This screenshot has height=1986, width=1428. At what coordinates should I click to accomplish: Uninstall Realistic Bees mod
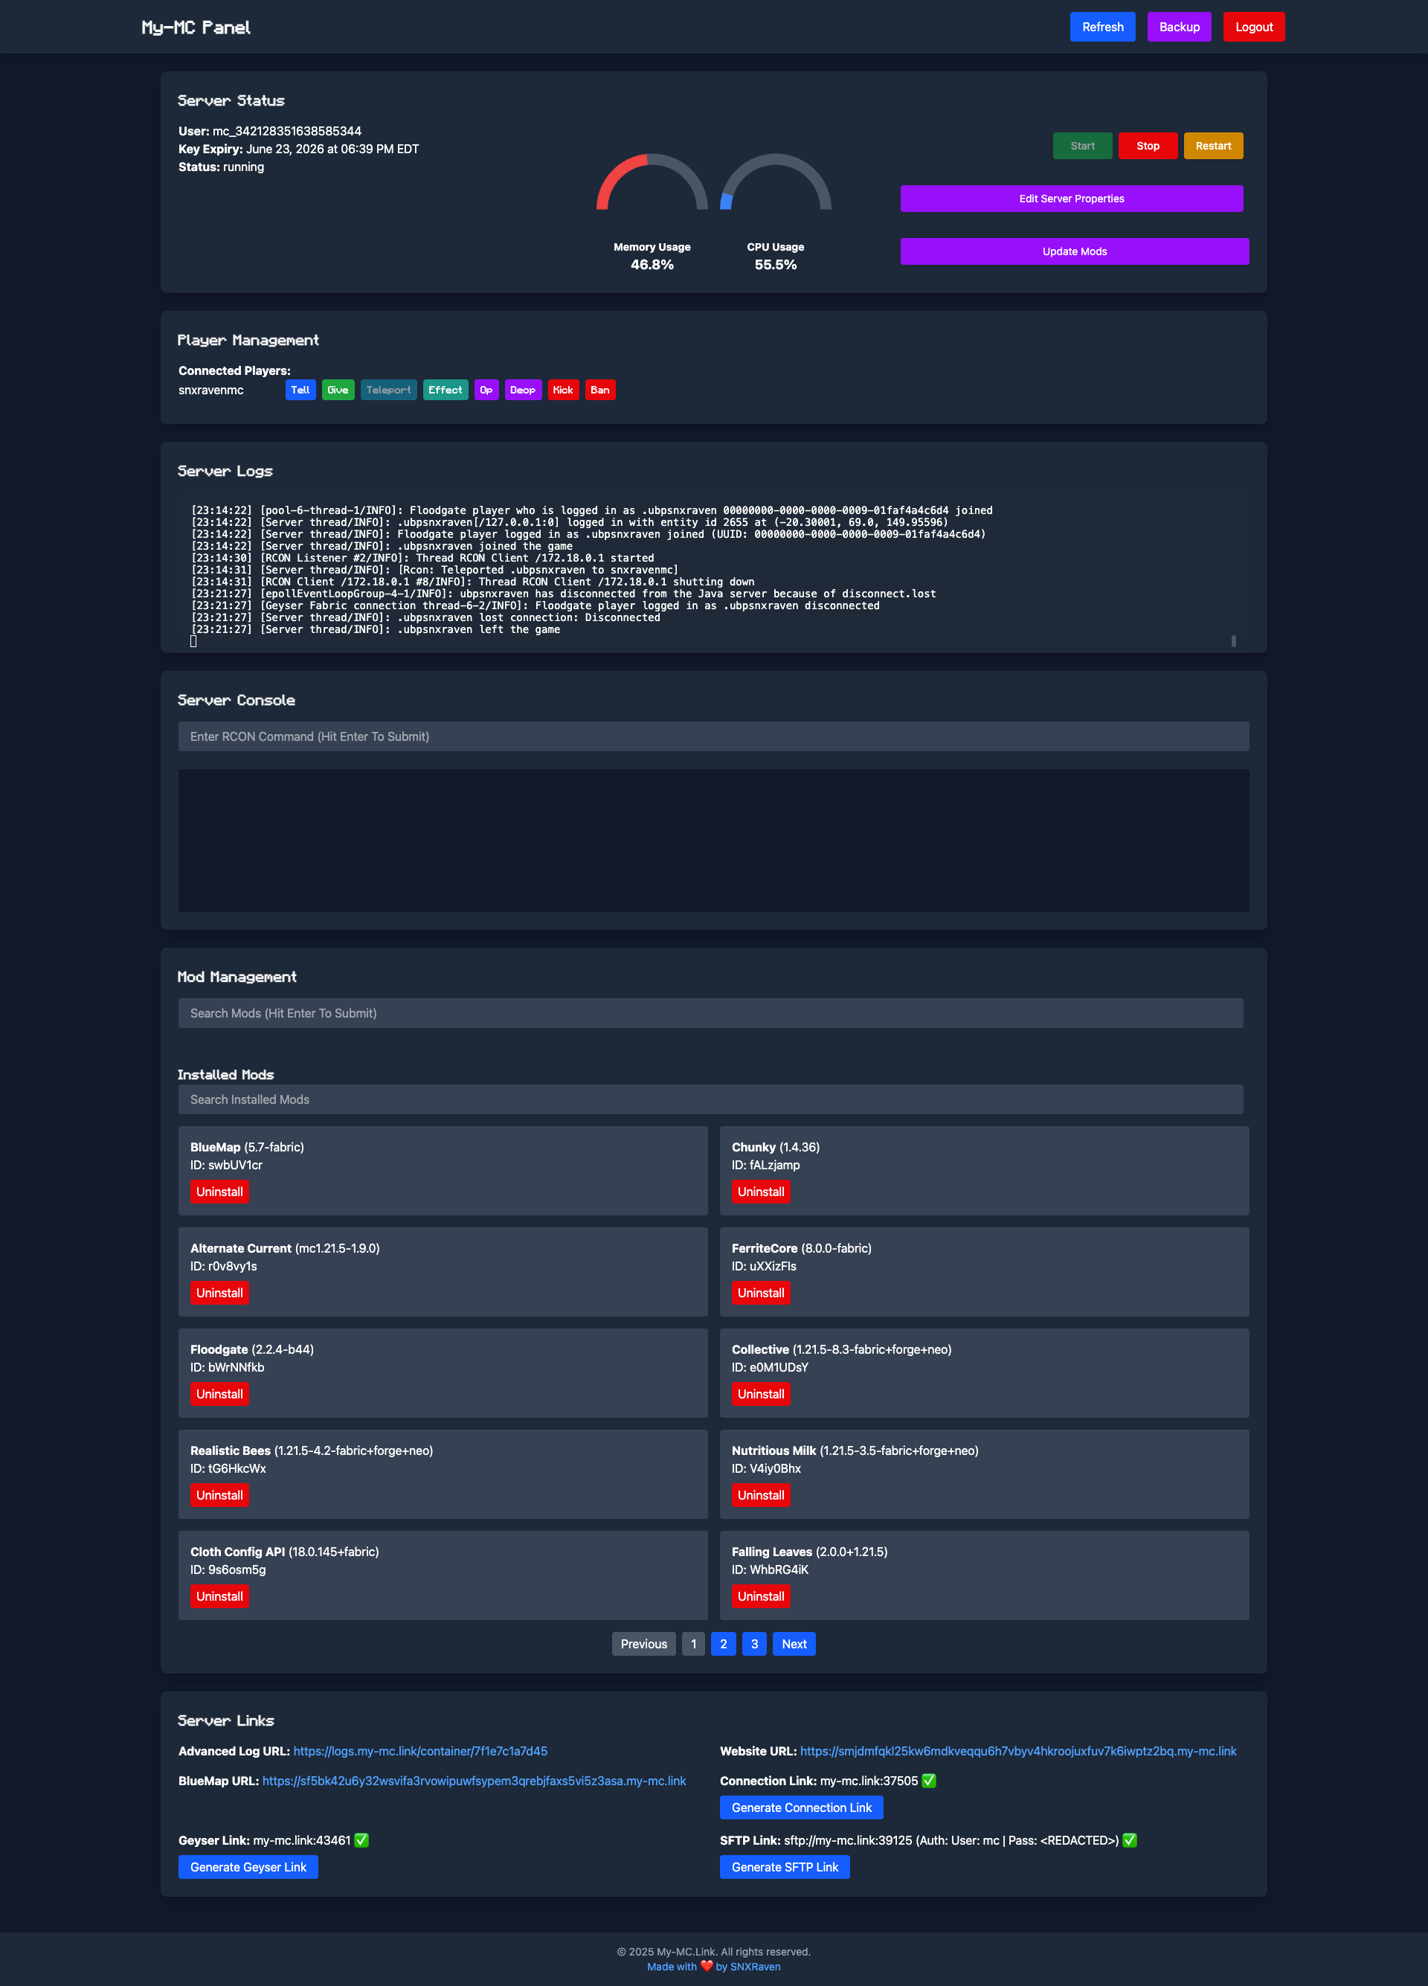(219, 1496)
